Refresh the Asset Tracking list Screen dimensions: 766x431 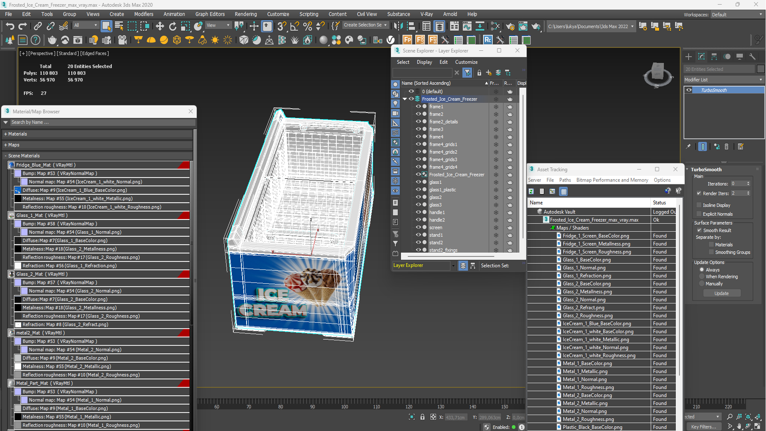coord(531,192)
